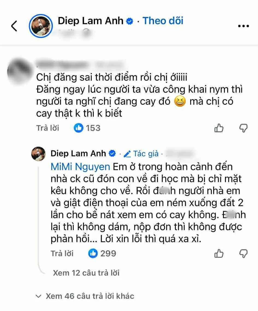Open Diep Lam Anh's header profile picture
The image size is (258, 311).
click(x=41, y=26)
